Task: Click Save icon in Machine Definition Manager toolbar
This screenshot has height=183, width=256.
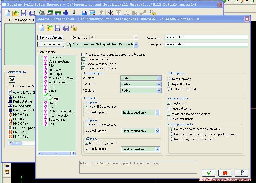Action: [23, 13]
